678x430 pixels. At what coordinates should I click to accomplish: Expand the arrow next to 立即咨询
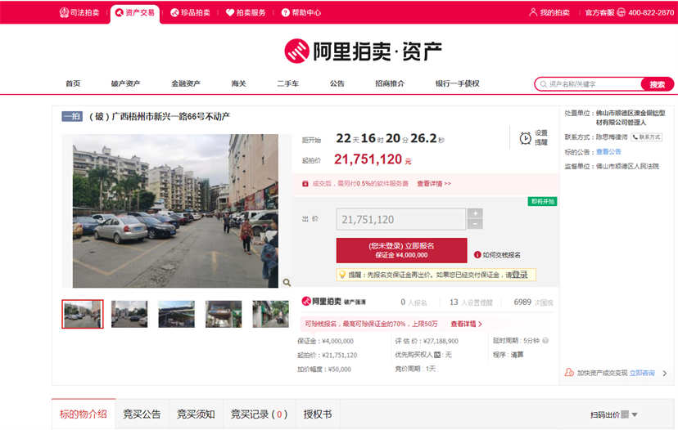[x=665, y=373]
